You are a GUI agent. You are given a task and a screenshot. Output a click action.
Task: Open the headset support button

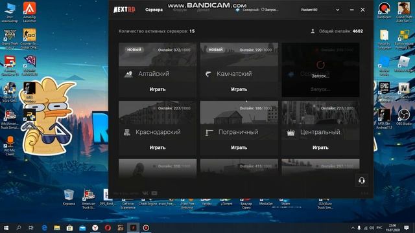(362, 181)
